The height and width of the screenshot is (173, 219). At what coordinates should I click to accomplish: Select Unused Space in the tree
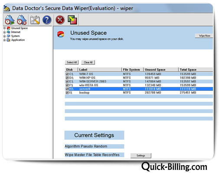tap(20, 28)
